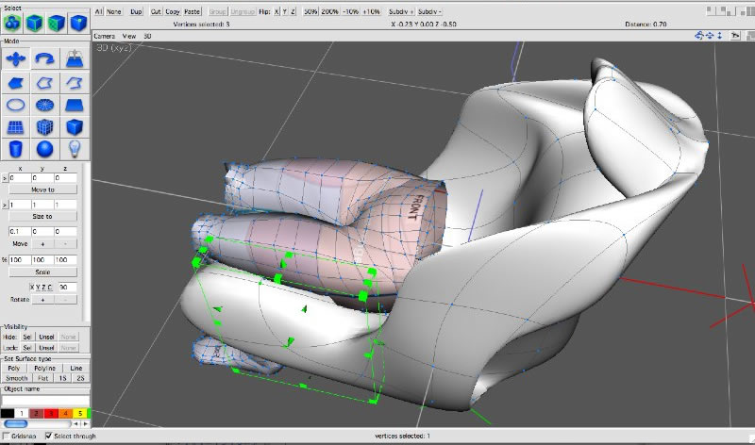
Task: Switch to face selection cube icon
Action: (57, 23)
